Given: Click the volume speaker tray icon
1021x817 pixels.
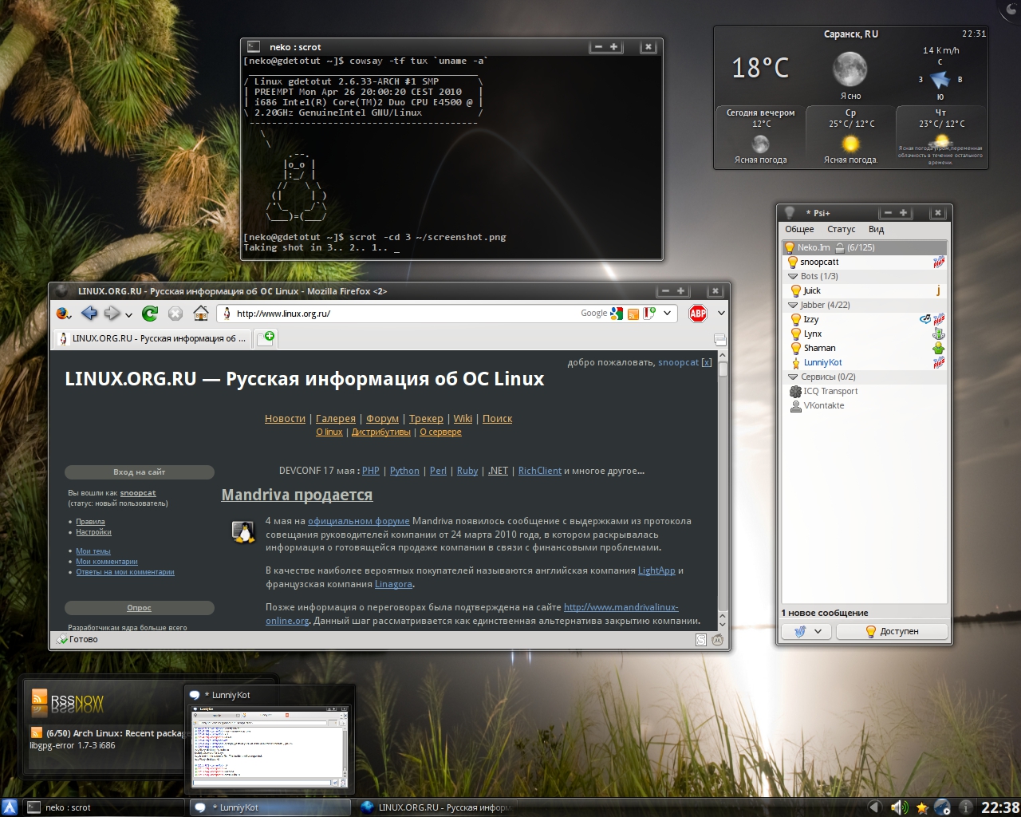Looking at the screenshot, I should [x=899, y=807].
